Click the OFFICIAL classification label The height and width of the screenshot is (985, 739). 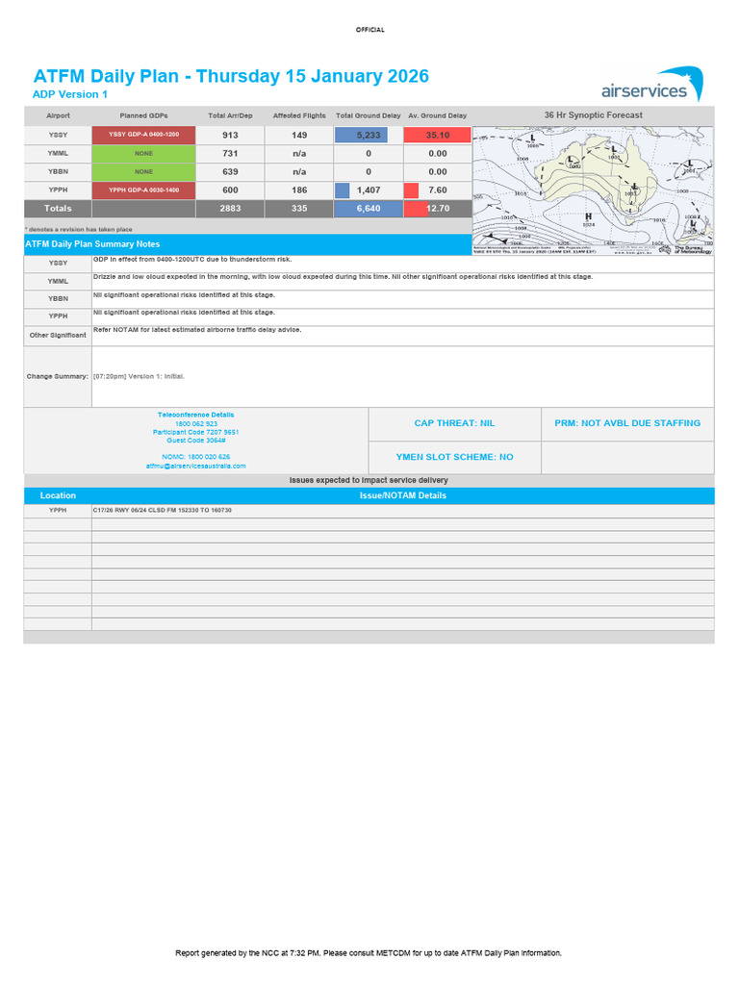click(369, 30)
